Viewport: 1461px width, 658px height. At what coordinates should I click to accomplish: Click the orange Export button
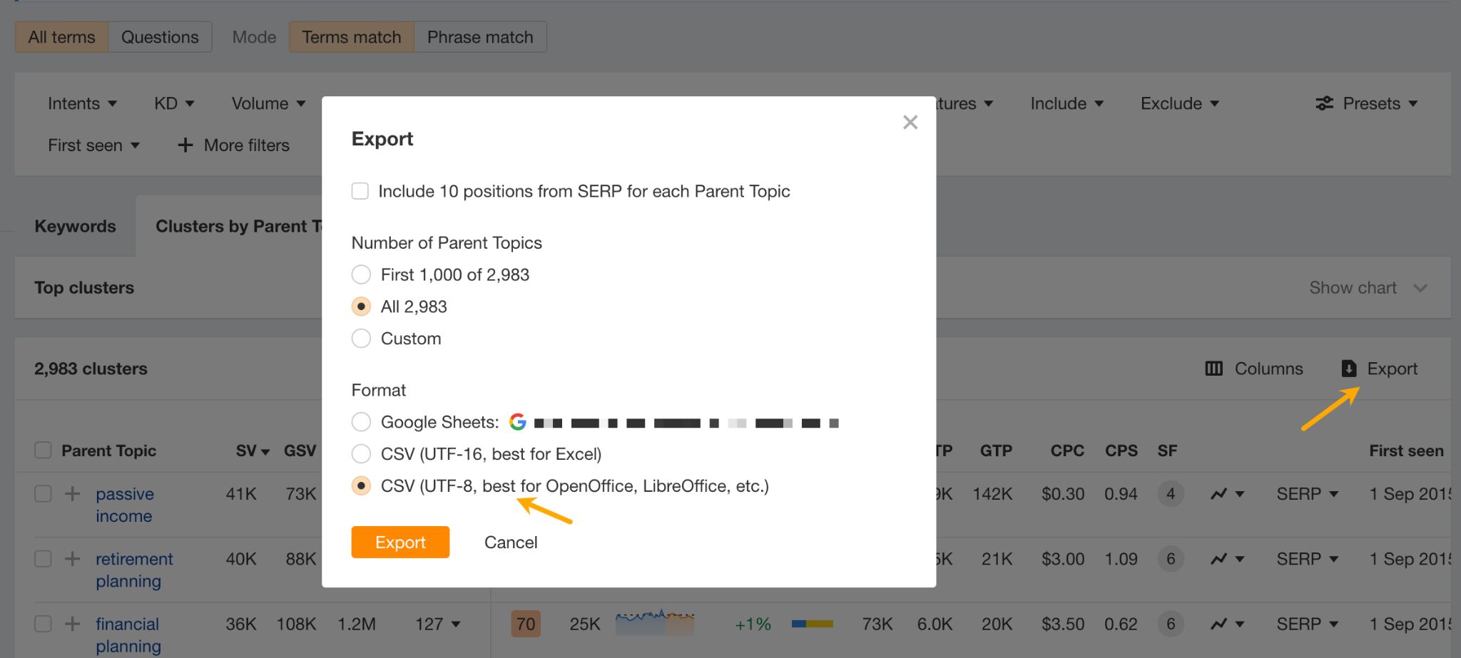[x=399, y=542]
